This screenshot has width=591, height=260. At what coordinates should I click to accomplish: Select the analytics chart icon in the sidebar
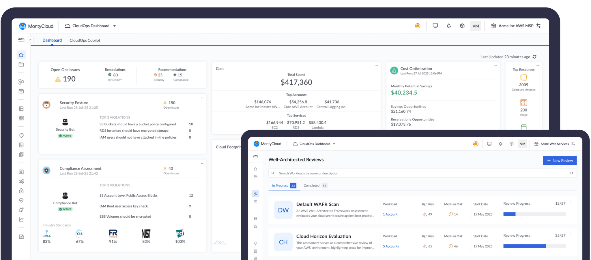[21, 219]
